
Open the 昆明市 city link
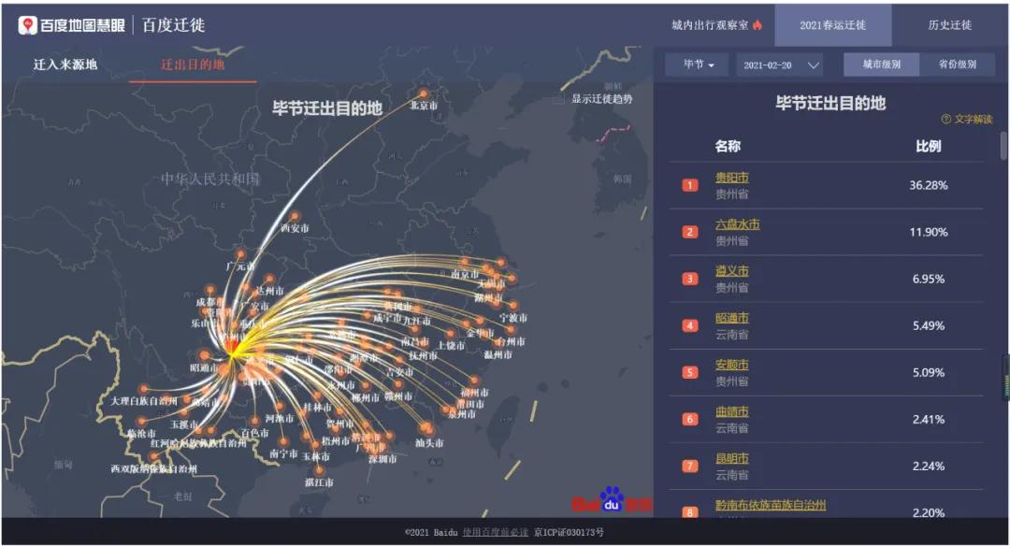(731, 458)
